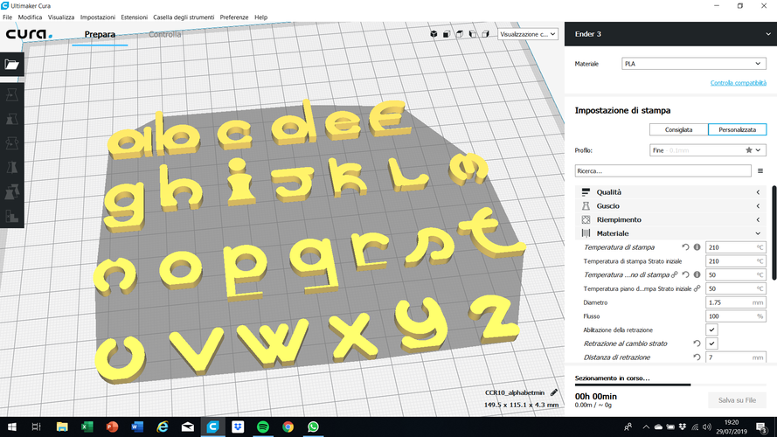
Task: Click the settings panel scrollbar
Action: click(774, 232)
